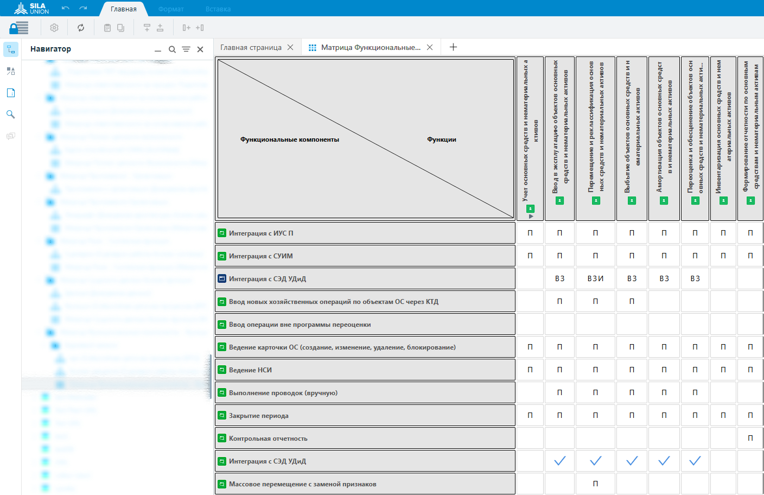Expand green icon in Инвентаризация column header
The height and width of the screenshot is (495, 764).
(x=723, y=201)
